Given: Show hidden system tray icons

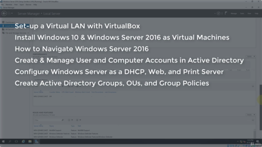Looking at the screenshot, I should pos(238,142).
